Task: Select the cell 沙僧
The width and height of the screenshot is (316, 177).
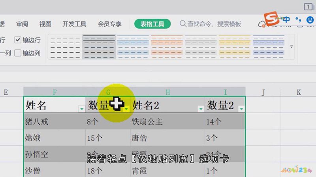Action: click(x=55, y=170)
